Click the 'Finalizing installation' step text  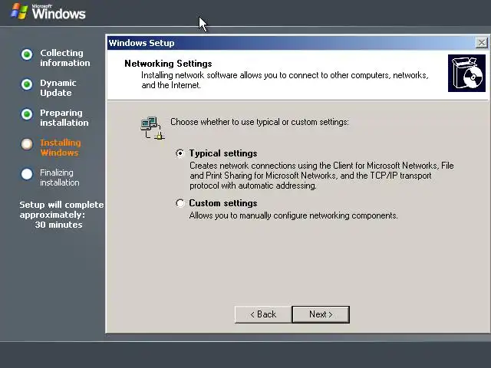tap(60, 177)
